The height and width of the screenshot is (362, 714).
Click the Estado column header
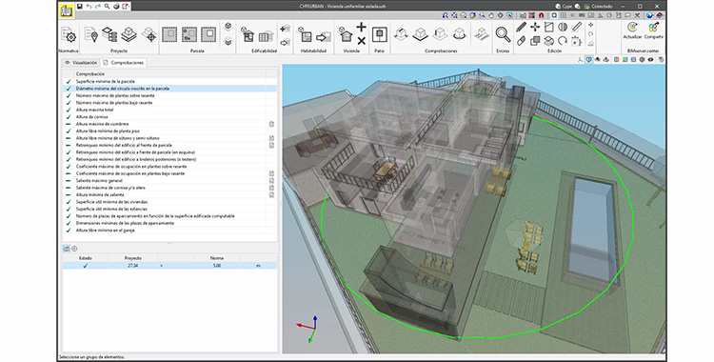86,258
